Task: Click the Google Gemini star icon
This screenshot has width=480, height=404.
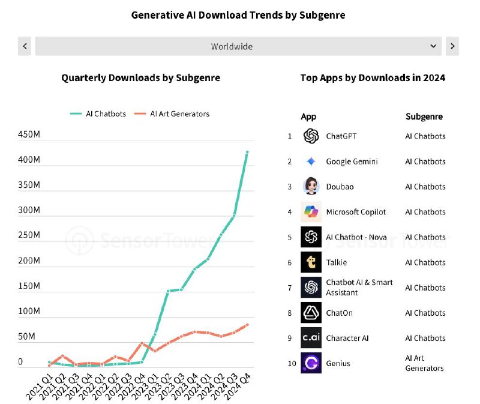Action: (x=311, y=161)
